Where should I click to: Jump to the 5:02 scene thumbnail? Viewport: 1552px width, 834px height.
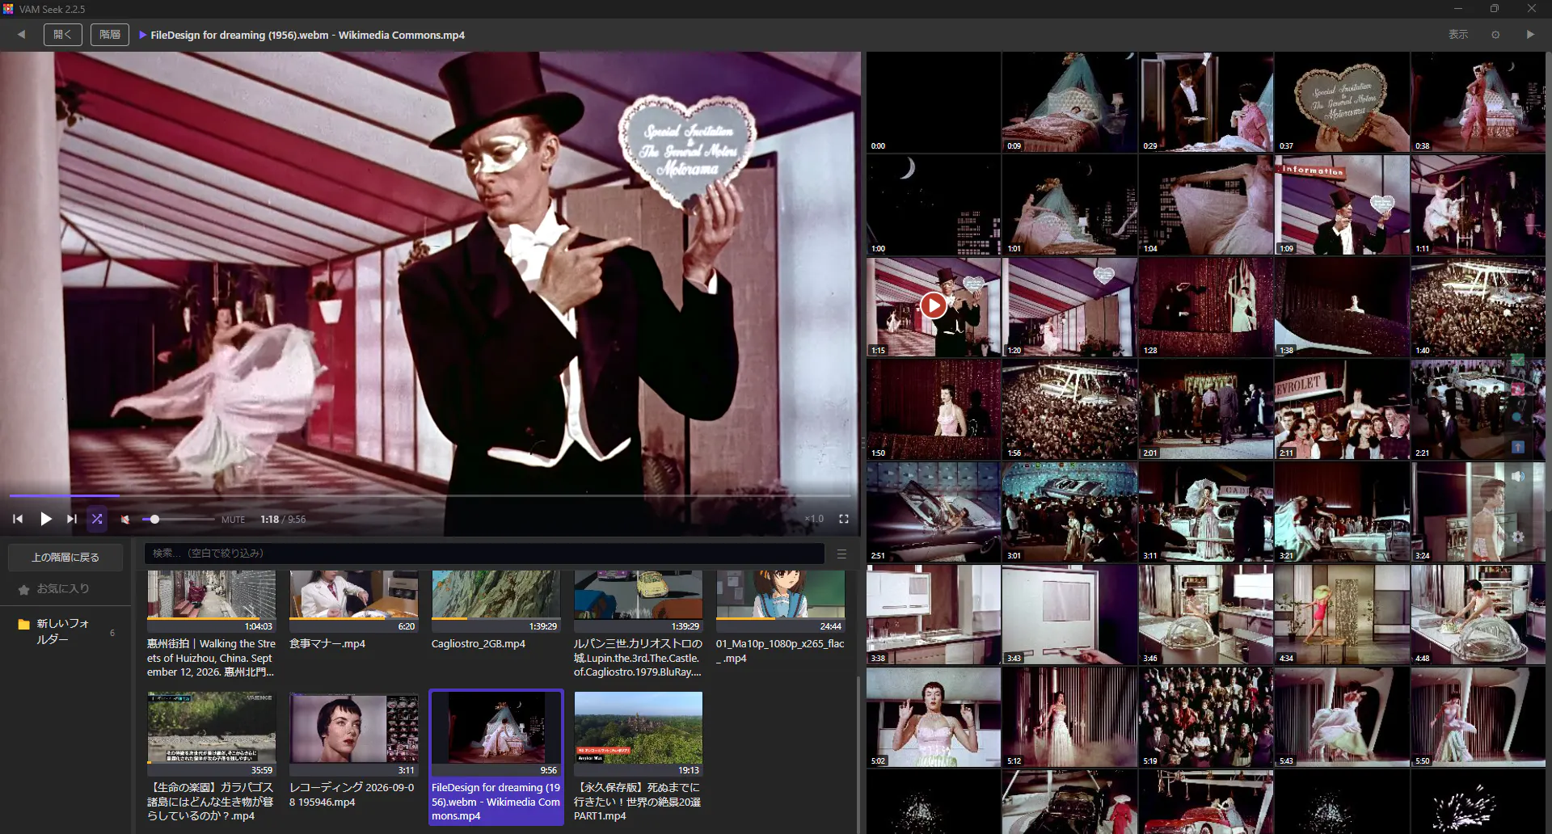[934, 717]
